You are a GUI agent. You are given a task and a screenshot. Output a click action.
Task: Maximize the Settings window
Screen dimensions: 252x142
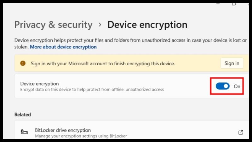pyautogui.click(x=234, y=4)
